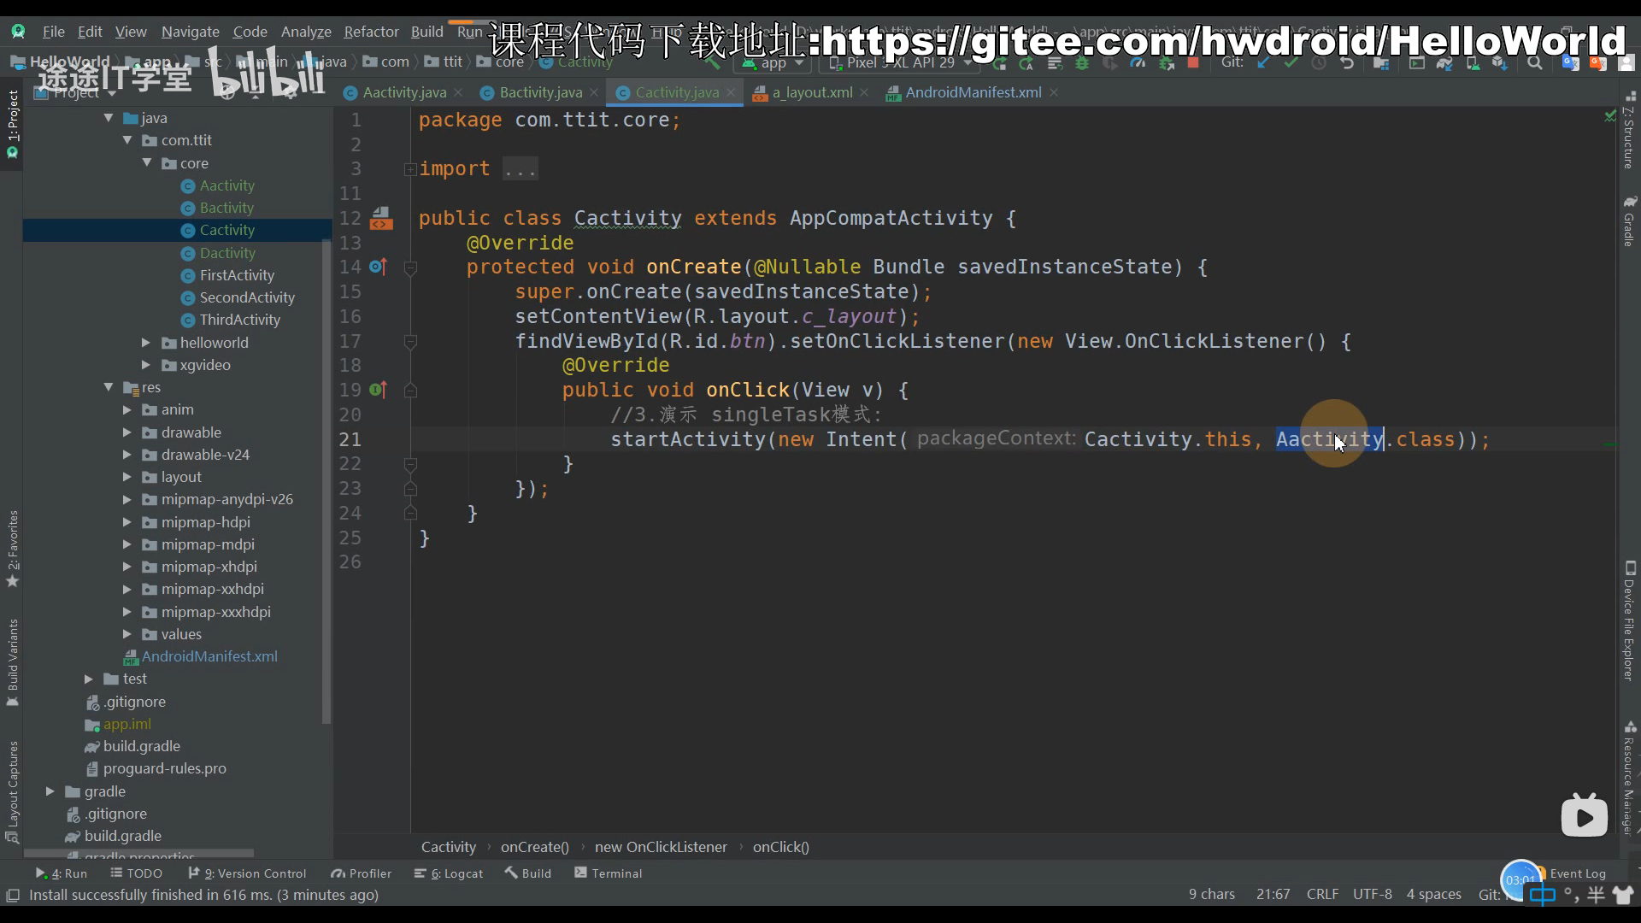This screenshot has height=923, width=1641.
Task: Open the Logcat tool window
Action: [x=449, y=873]
